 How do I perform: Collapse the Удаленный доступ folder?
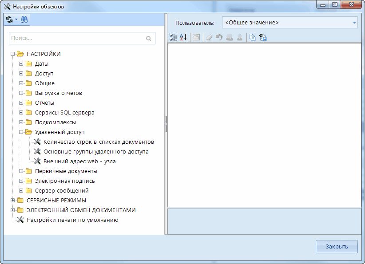tap(21, 132)
